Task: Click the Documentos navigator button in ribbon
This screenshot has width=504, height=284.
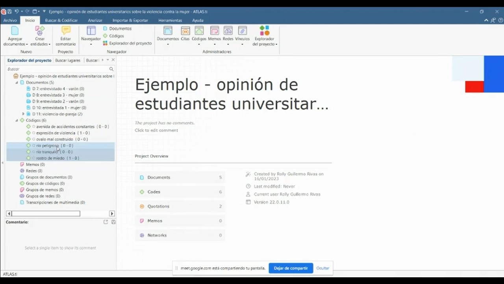Action: coord(117,28)
